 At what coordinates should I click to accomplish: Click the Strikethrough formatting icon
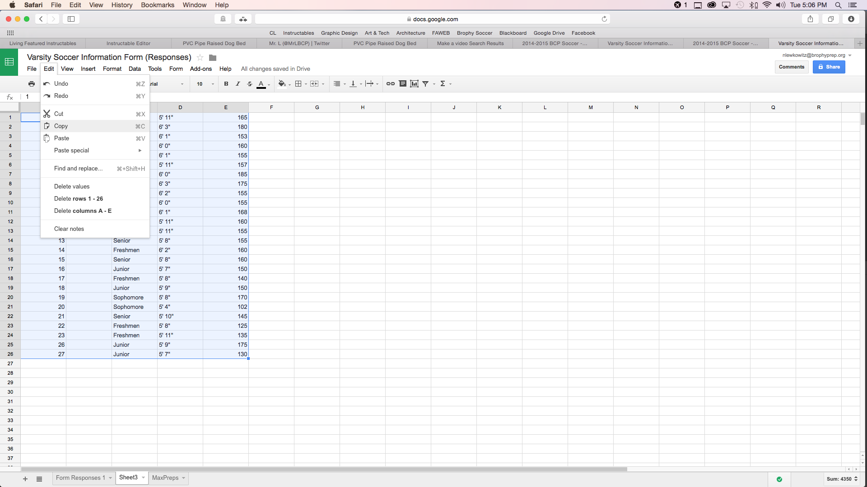(x=250, y=83)
